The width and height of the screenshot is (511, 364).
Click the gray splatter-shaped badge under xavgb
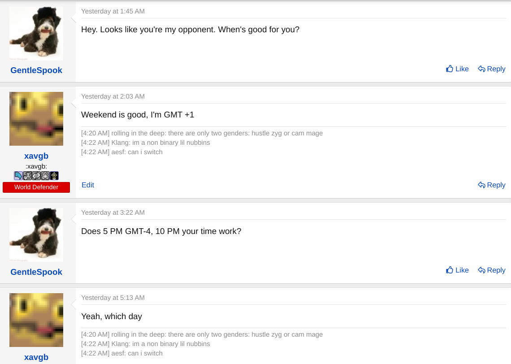click(x=27, y=176)
